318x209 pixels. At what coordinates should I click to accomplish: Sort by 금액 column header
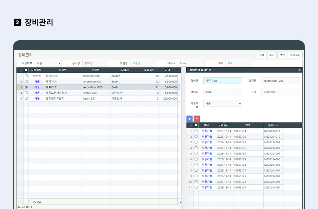tap(168, 70)
